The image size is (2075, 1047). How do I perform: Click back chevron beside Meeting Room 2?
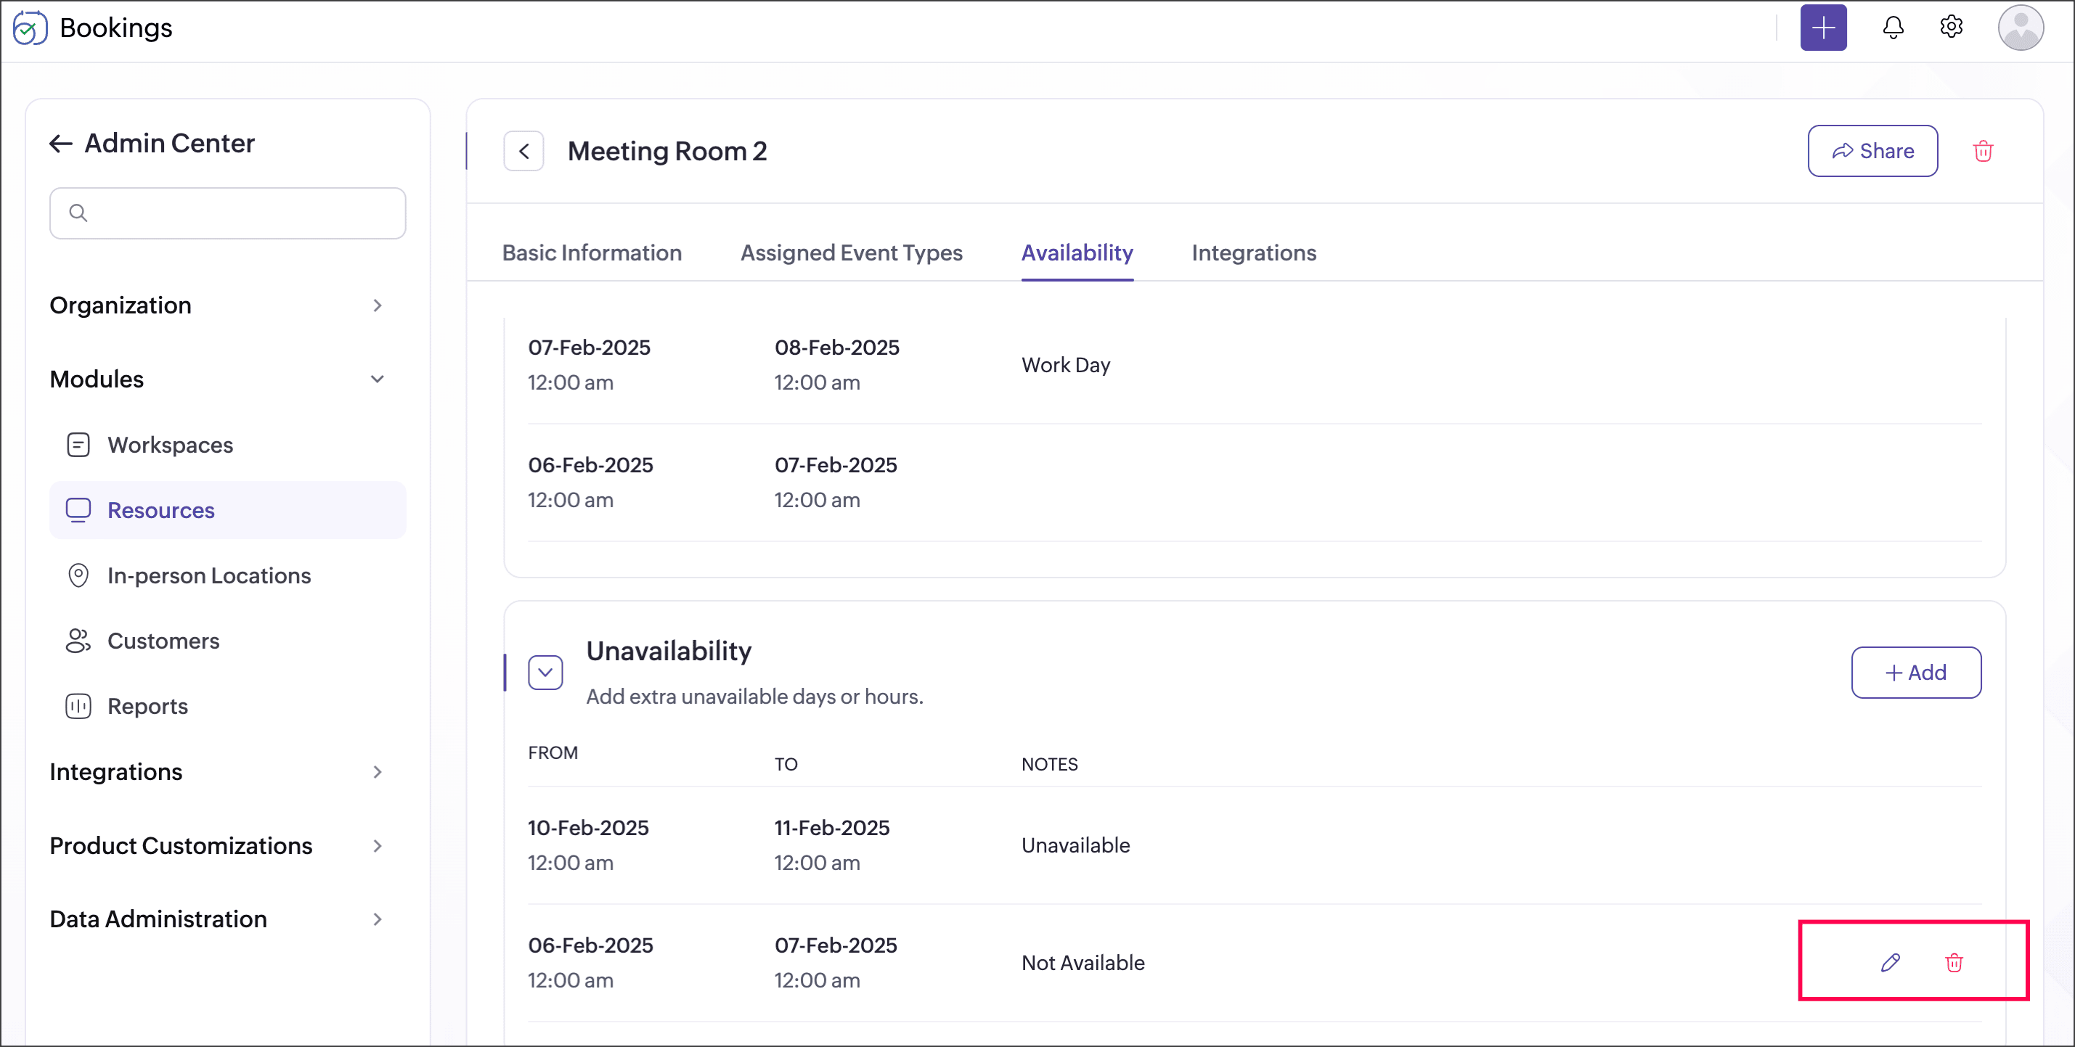pyautogui.click(x=523, y=152)
